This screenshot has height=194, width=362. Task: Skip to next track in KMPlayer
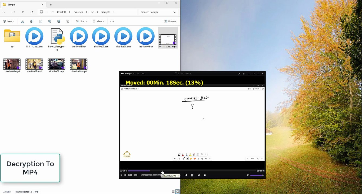coord(198,175)
